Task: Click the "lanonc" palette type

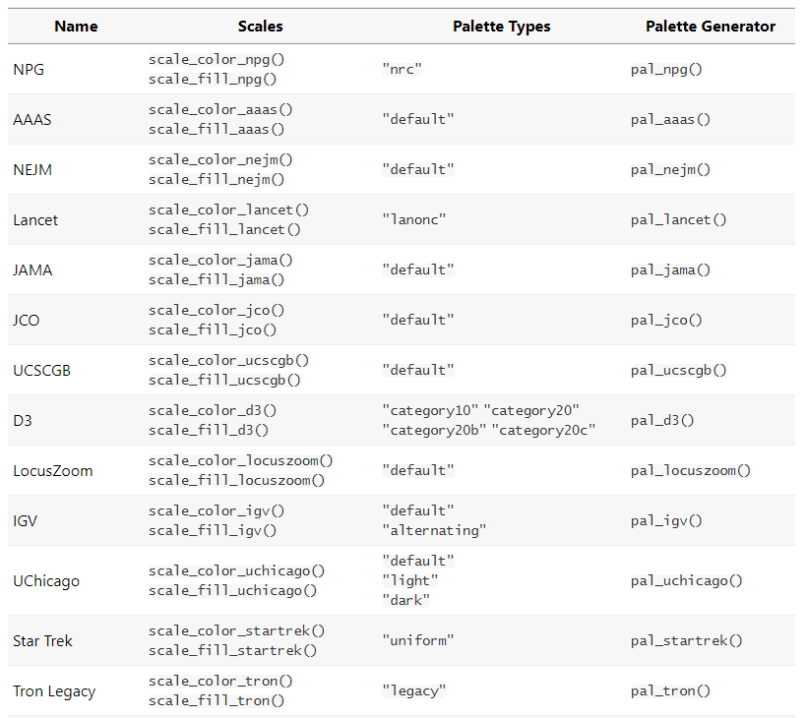Action: [413, 219]
